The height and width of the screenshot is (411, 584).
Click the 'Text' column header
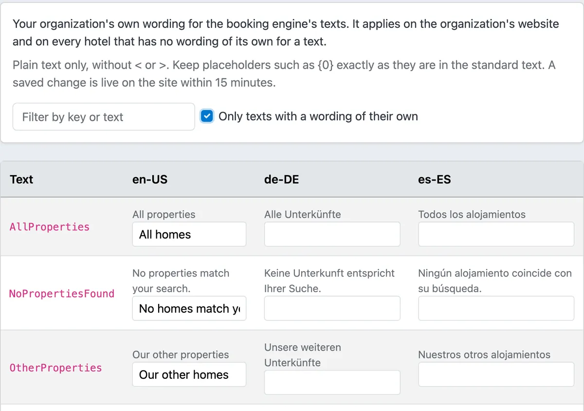[21, 179]
